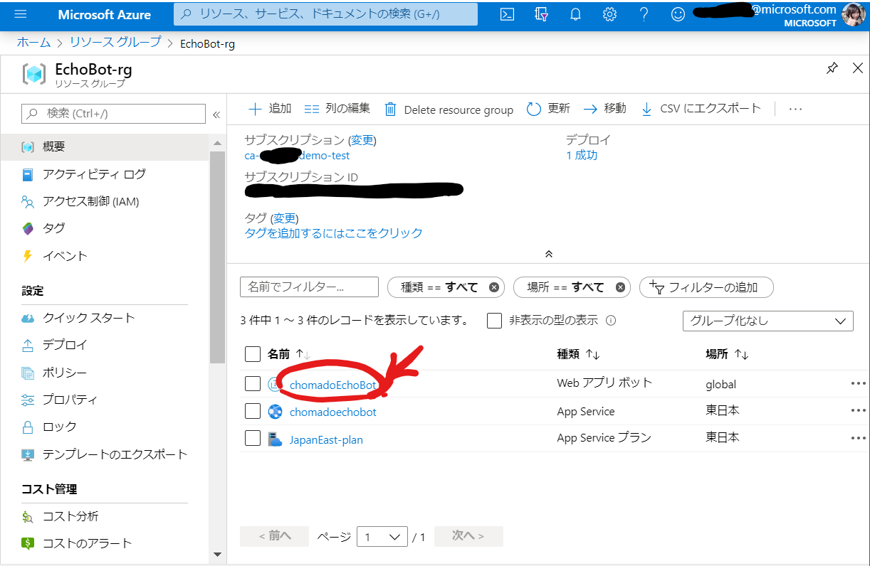Remove the 場所 == すべて filter
870x566 pixels.
point(620,287)
